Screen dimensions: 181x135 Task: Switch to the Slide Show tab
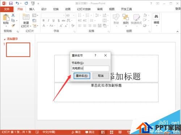pos(84,9)
